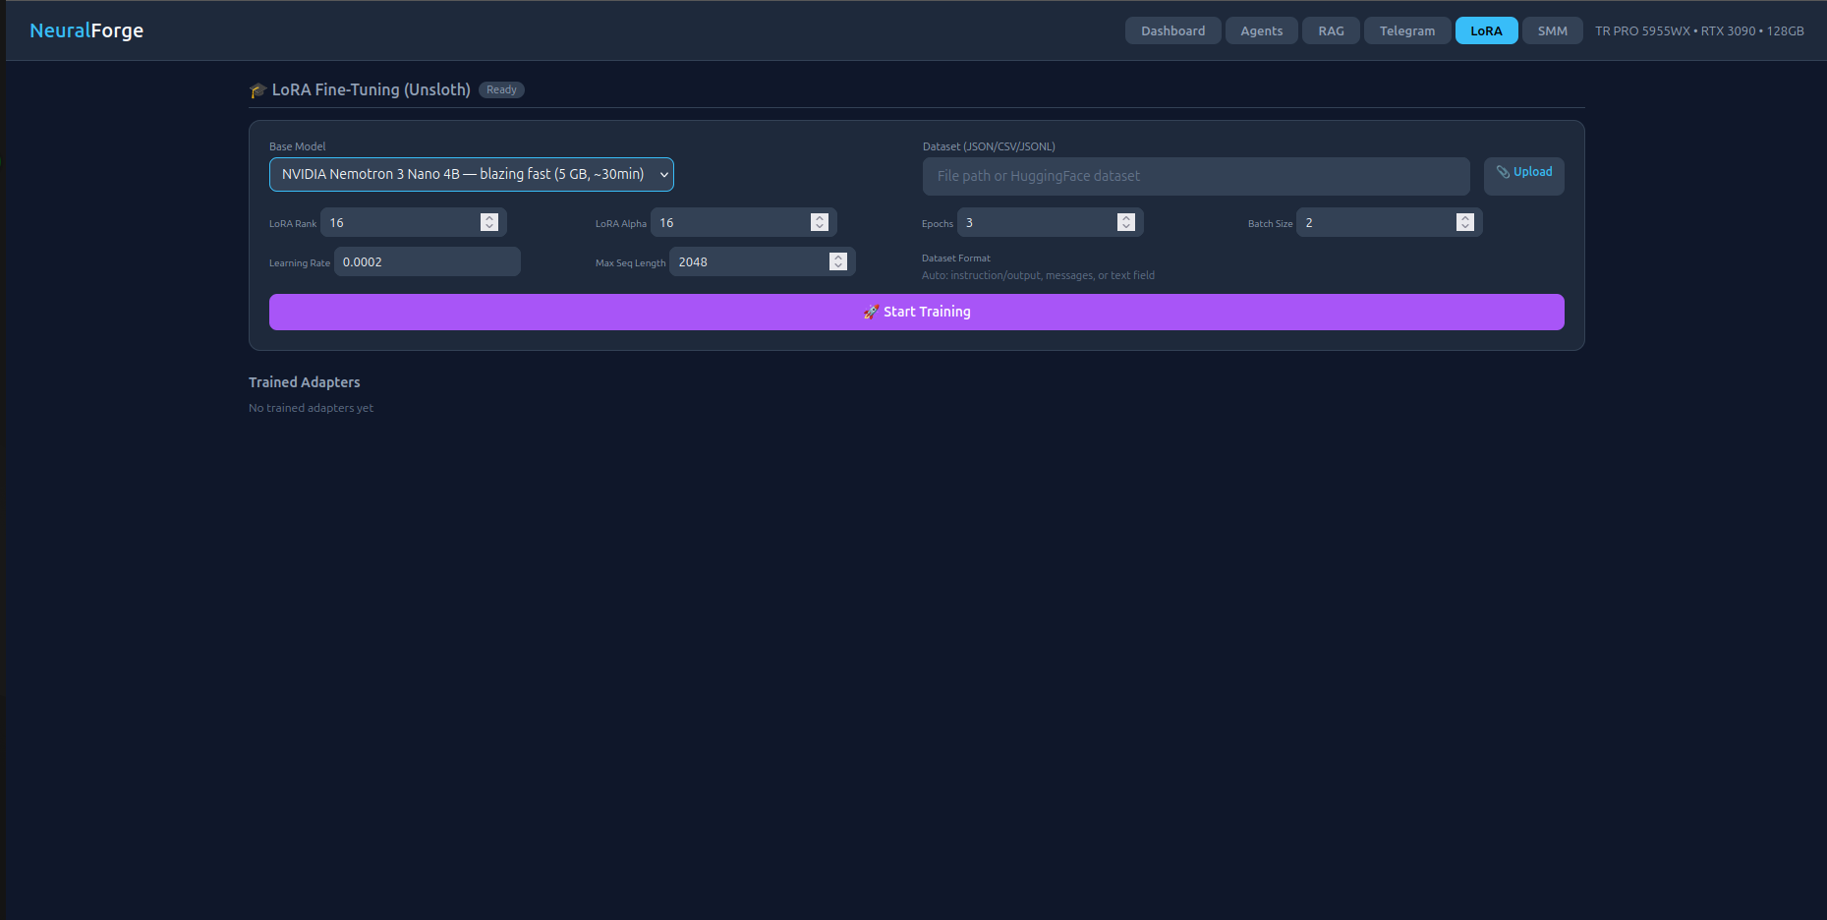Click the Dataset file path input

pyautogui.click(x=1195, y=176)
